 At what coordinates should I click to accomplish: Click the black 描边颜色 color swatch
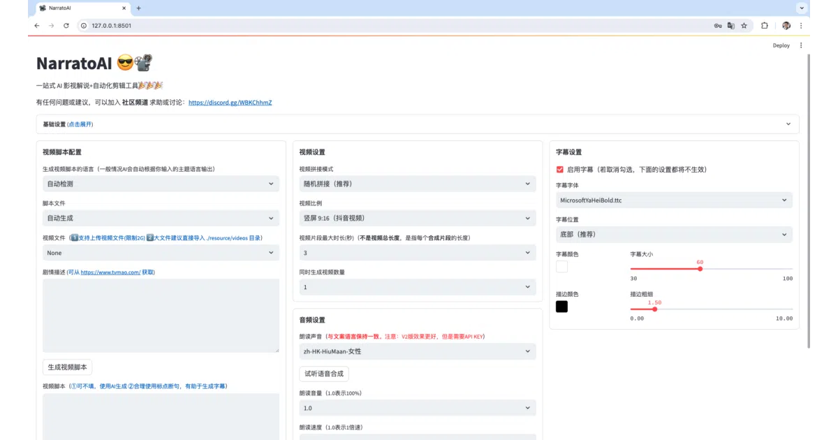tap(562, 307)
